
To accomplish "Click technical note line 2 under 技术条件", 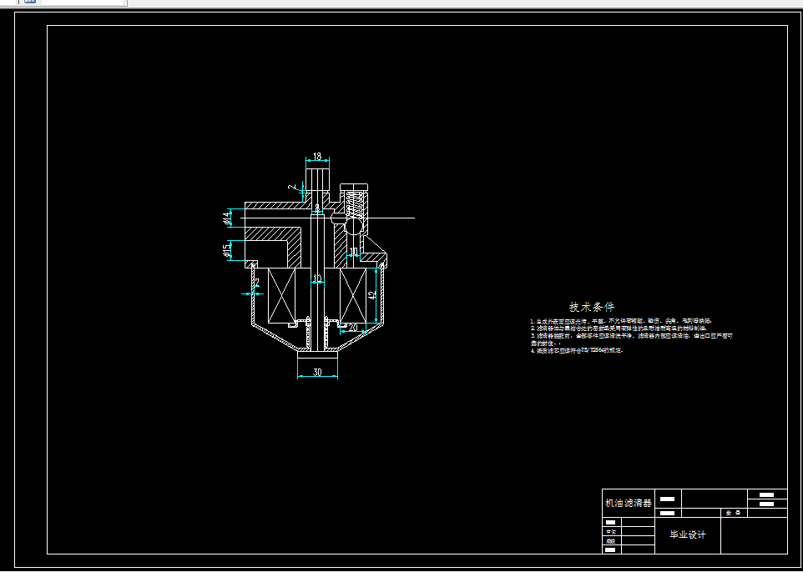I will pos(619,328).
